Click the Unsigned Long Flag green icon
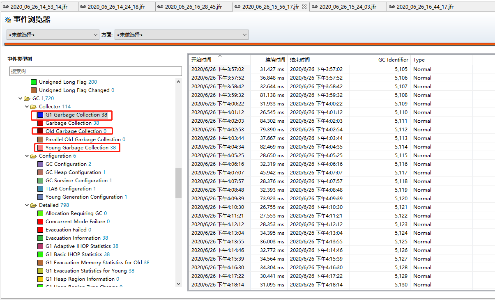Image resolution: width=495 pixels, height=300 pixels. [34, 82]
